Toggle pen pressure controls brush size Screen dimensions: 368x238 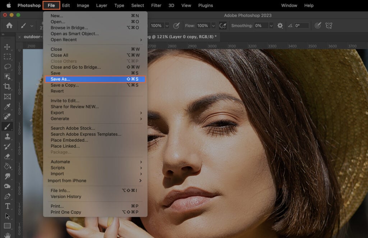[x=317, y=26]
